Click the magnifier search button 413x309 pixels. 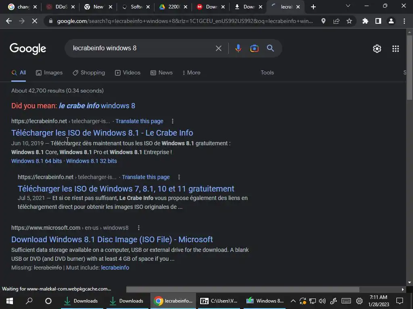[x=271, y=48]
